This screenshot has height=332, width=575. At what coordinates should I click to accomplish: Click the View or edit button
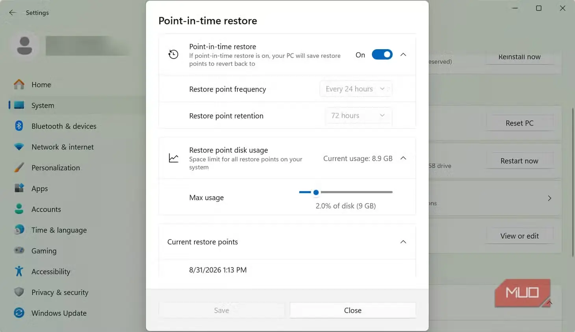519,236
